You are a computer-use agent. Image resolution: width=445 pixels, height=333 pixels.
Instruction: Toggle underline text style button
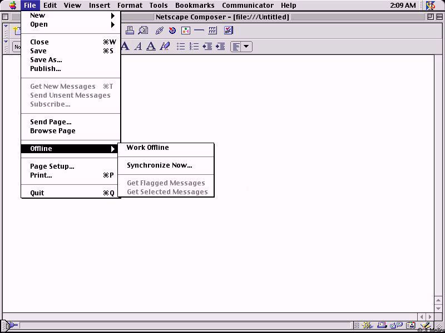click(151, 47)
